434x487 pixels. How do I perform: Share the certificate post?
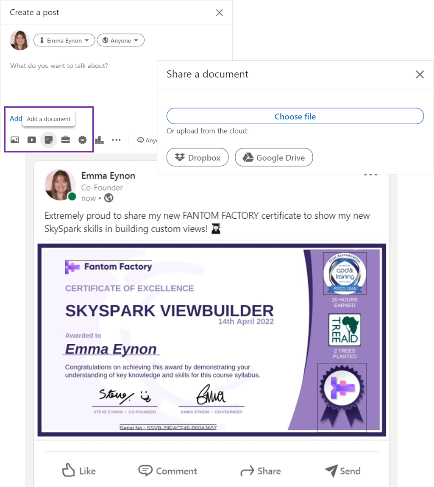click(260, 471)
